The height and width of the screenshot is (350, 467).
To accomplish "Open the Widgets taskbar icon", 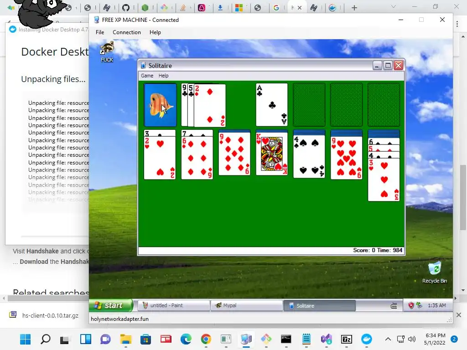I will [x=85, y=339].
